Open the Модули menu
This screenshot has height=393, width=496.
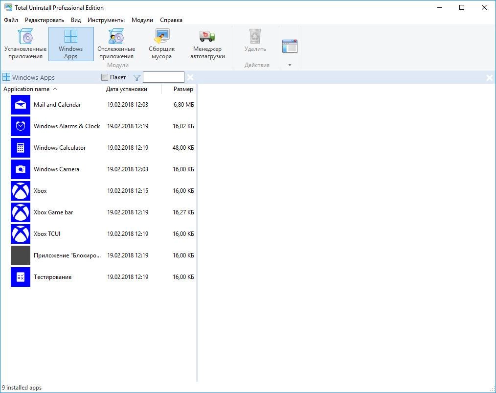142,20
